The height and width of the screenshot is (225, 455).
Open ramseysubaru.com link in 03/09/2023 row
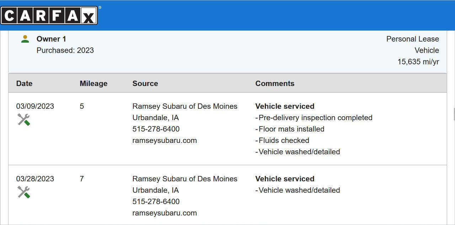(x=165, y=140)
